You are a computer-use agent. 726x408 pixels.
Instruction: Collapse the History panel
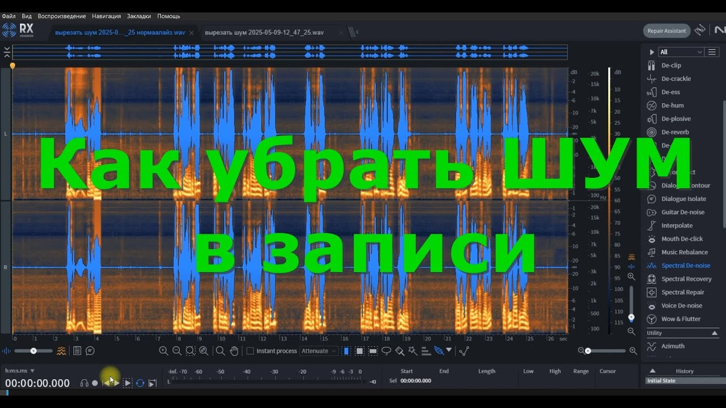click(x=652, y=371)
